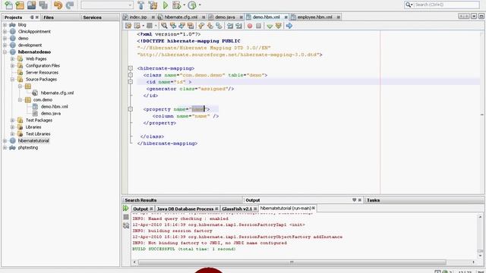Close the demo.hbm.xml editor tab
Screen dimensions: 486x273
(x=286, y=17)
